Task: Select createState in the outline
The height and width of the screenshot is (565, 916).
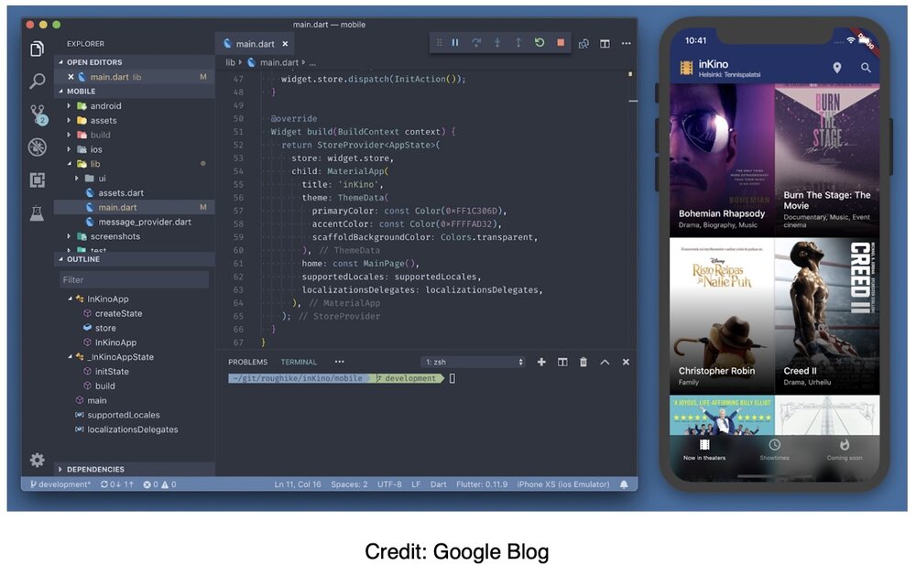Action: pyautogui.click(x=118, y=313)
